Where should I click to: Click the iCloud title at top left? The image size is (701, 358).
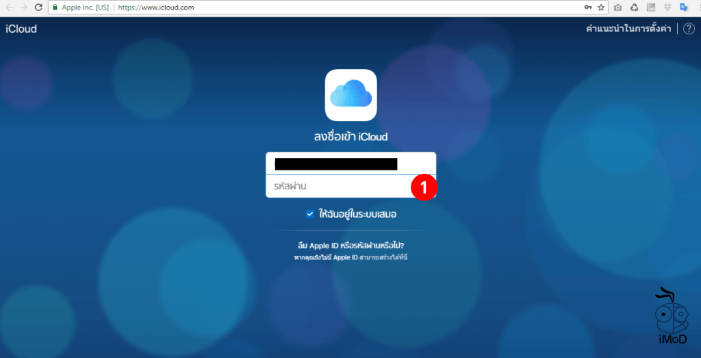[21, 29]
